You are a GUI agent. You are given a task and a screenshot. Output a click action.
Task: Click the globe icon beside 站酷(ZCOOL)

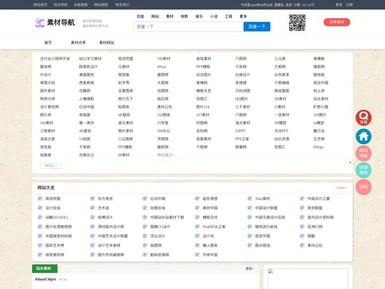[40, 217]
